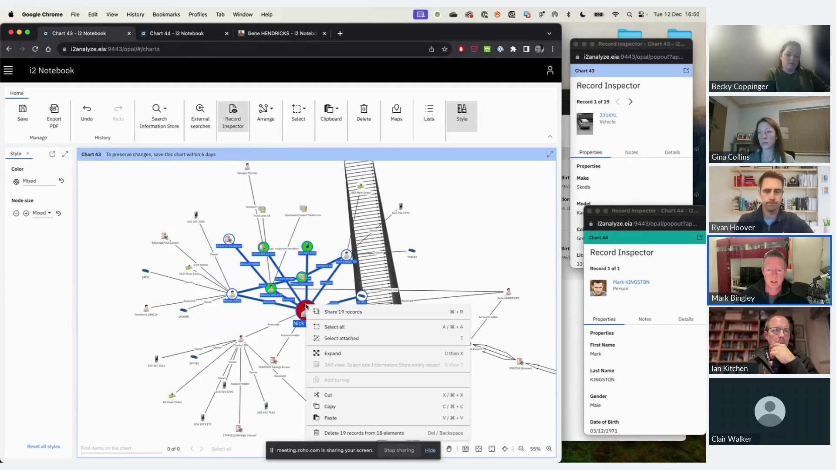This screenshot has width=836, height=470.
Task: Open the Mark KINGSTON person link
Action: (631, 282)
